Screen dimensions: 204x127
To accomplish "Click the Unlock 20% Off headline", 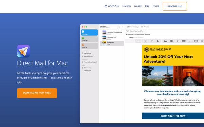I will [168, 59].
